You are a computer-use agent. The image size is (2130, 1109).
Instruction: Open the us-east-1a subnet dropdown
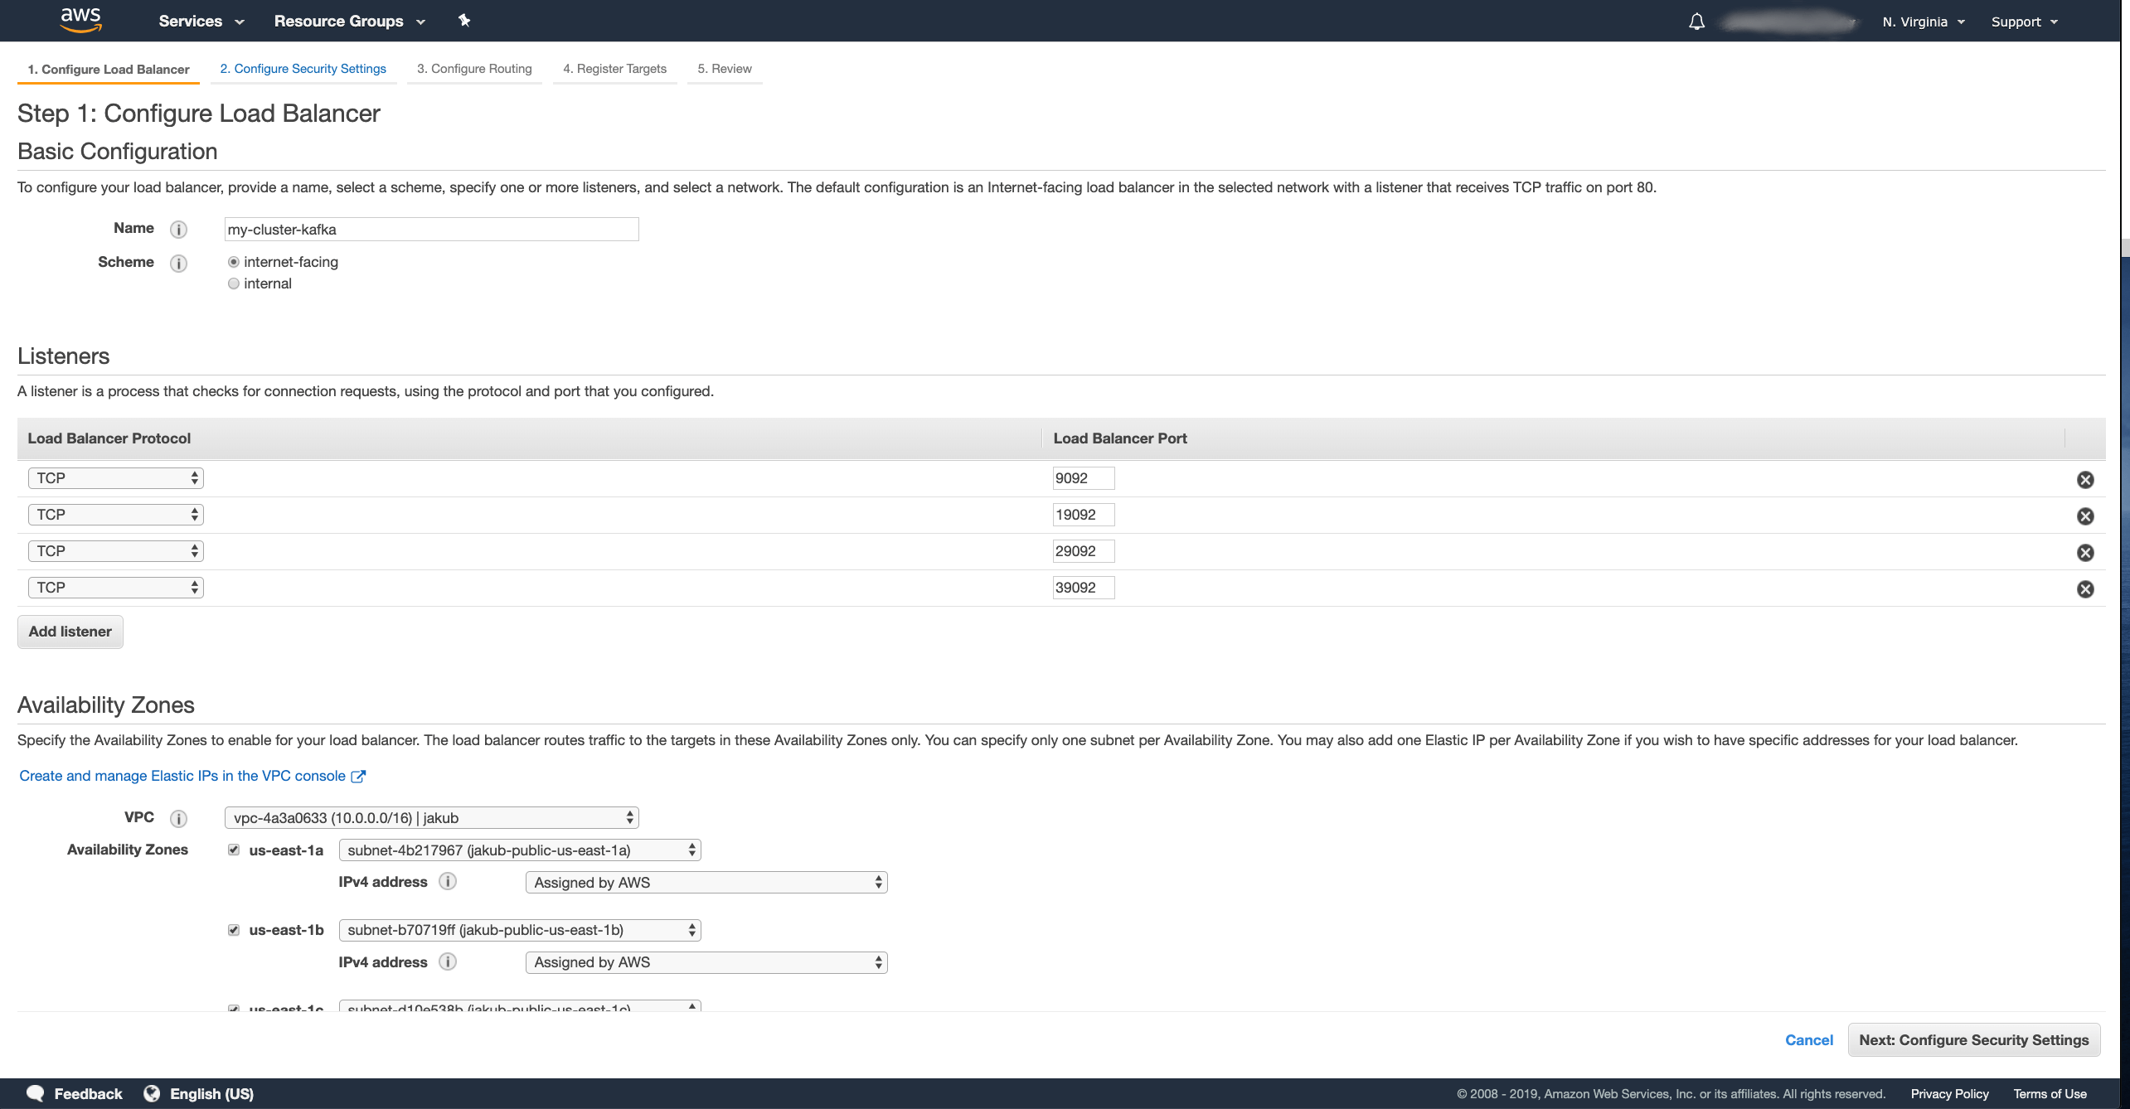tap(520, 850)
